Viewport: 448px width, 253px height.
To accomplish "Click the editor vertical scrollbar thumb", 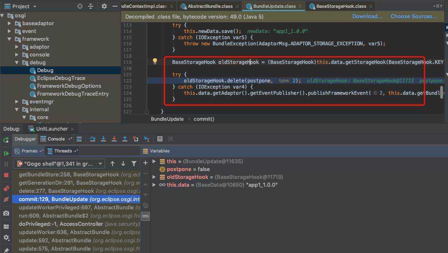I will 442,91.
